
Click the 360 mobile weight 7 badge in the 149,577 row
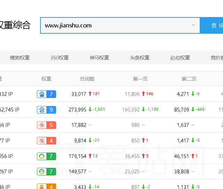(46, 172)
